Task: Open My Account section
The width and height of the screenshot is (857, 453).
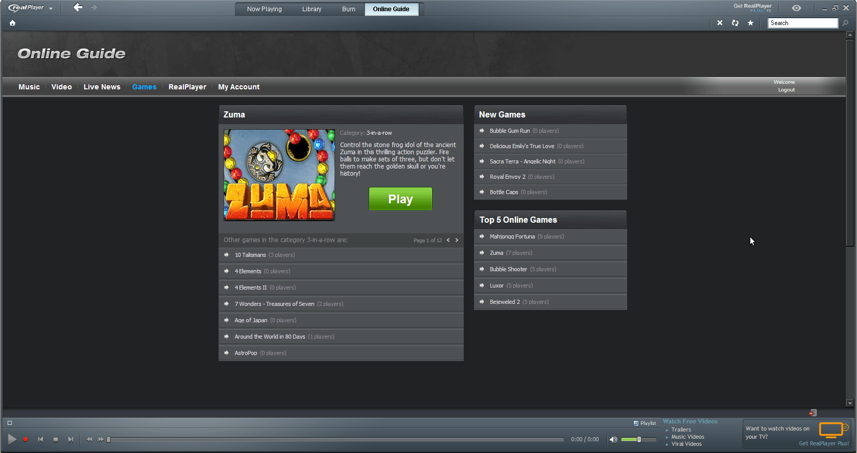Action: click(239, 87)
